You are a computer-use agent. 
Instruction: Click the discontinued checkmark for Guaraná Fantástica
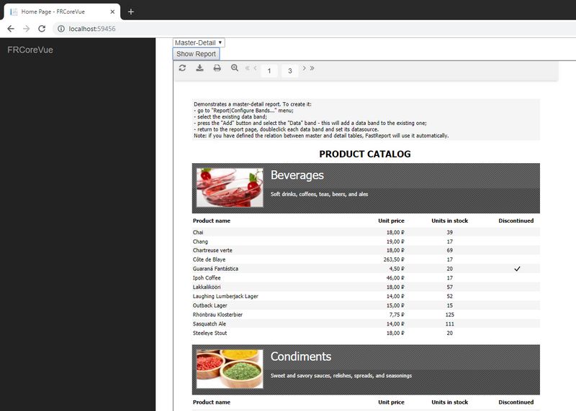516,269
